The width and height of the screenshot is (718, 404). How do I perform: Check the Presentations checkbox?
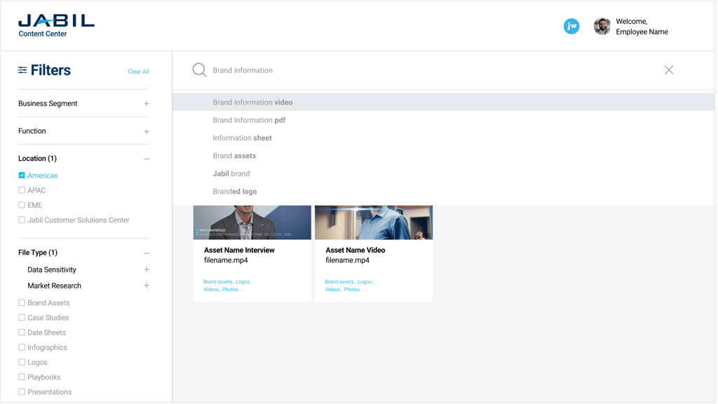(22, 391)
